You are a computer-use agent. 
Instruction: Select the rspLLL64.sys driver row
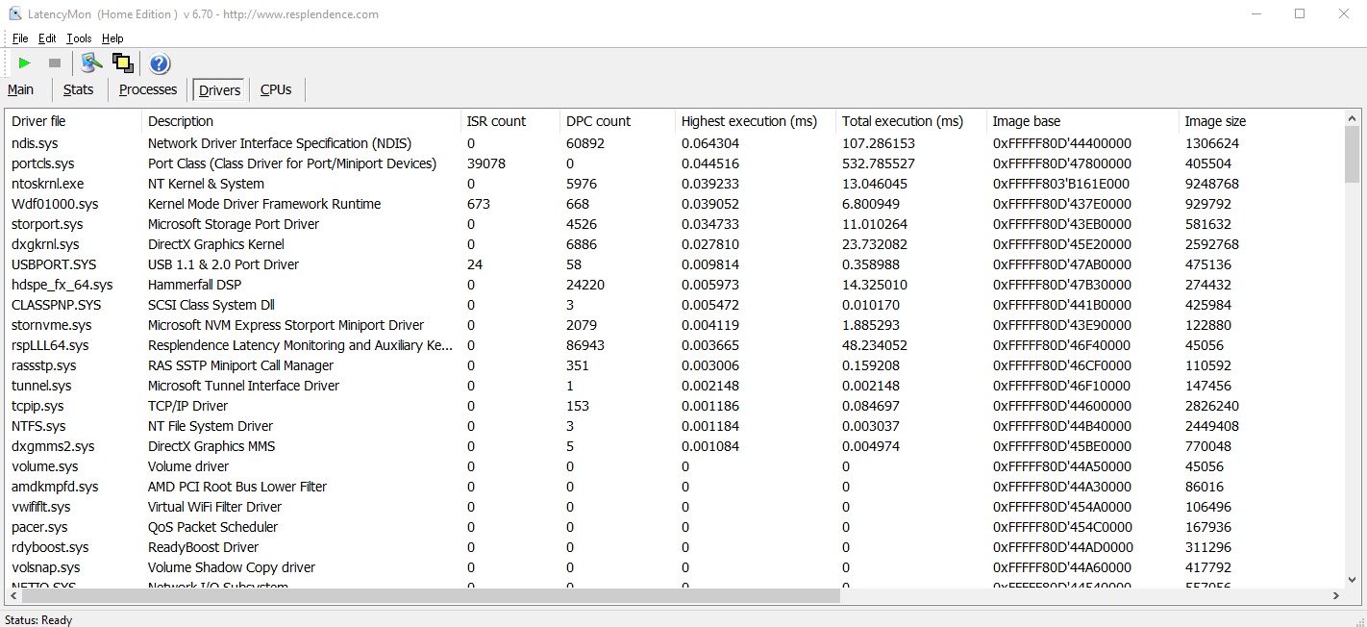pyautogui.click(x=674, y=345)
